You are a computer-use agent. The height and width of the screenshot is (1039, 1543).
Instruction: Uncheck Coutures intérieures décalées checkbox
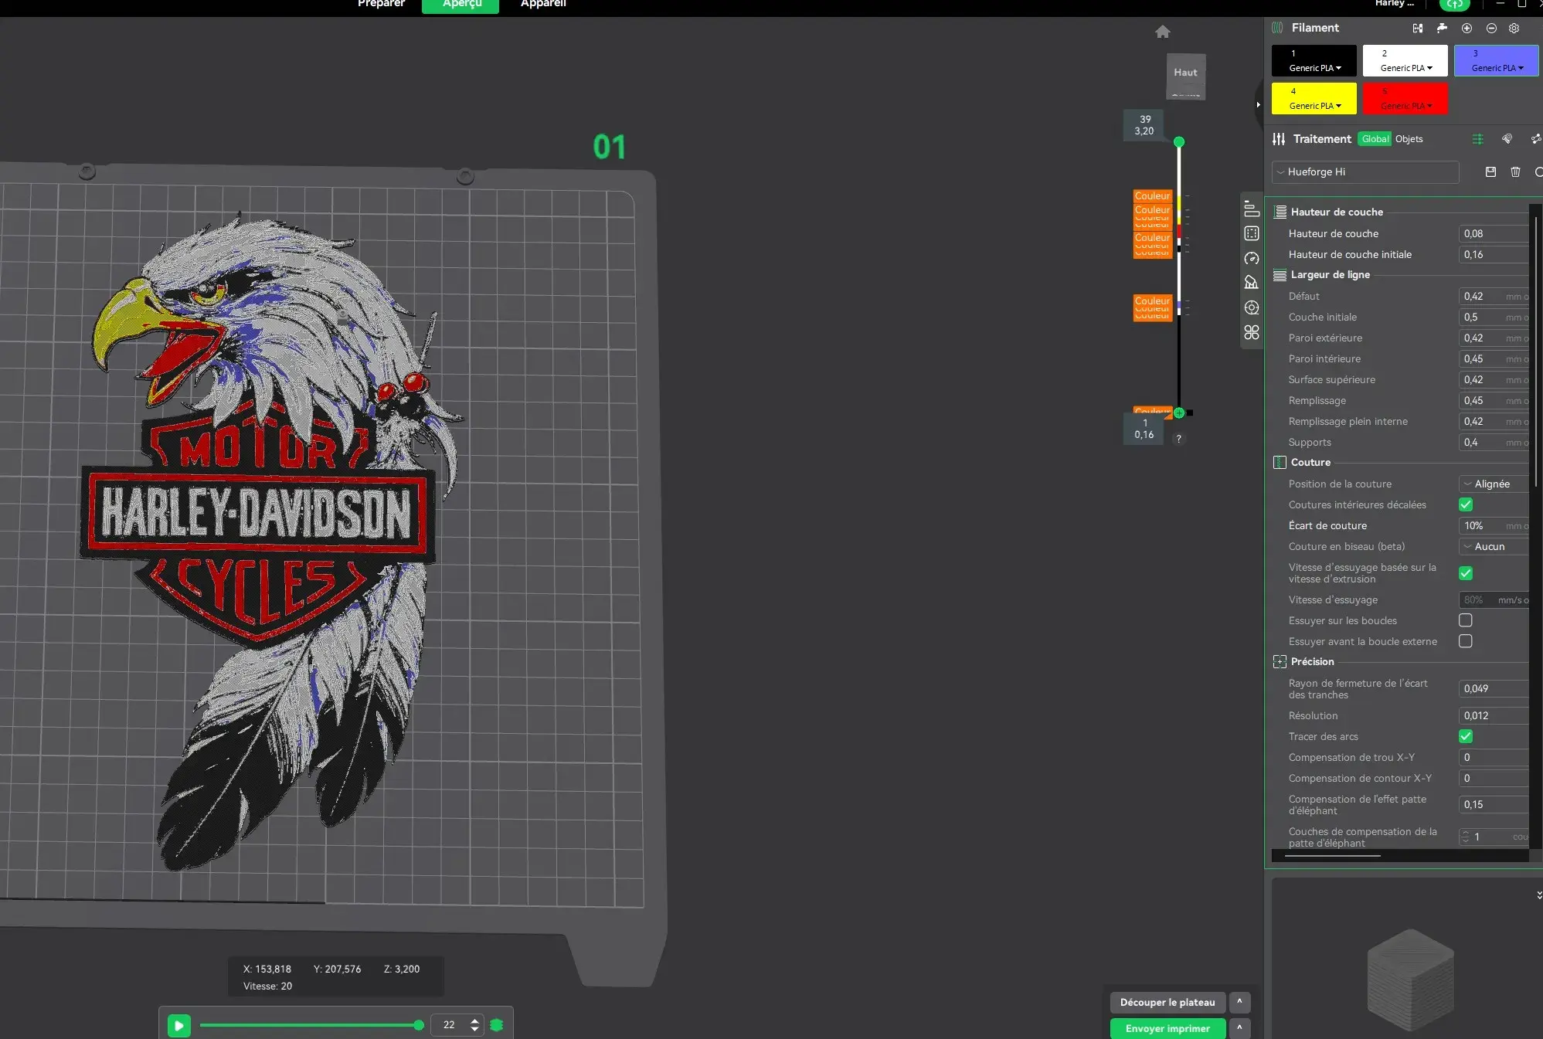pyautogui.click(x=1465, y=504)
